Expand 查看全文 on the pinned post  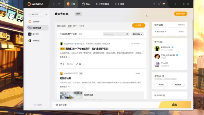[x=65, y=57]
